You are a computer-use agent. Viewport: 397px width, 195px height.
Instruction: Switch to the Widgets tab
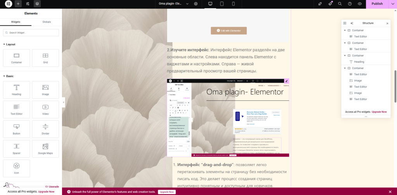16,22
